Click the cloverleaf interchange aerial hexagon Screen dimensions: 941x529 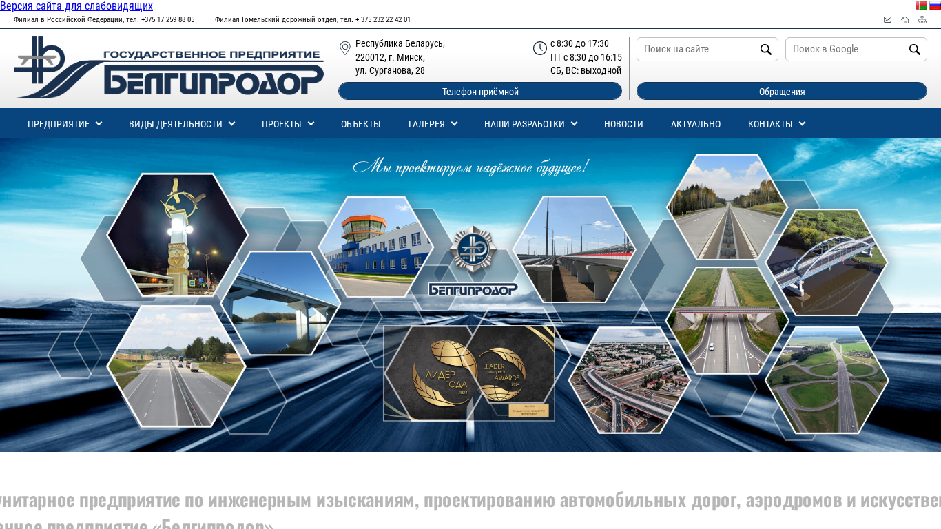click(x=827, y=380)
